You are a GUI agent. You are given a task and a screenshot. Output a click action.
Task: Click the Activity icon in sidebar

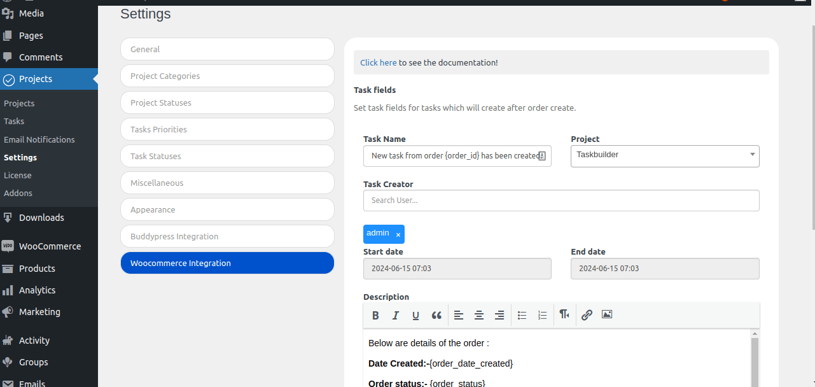[8, 341]
